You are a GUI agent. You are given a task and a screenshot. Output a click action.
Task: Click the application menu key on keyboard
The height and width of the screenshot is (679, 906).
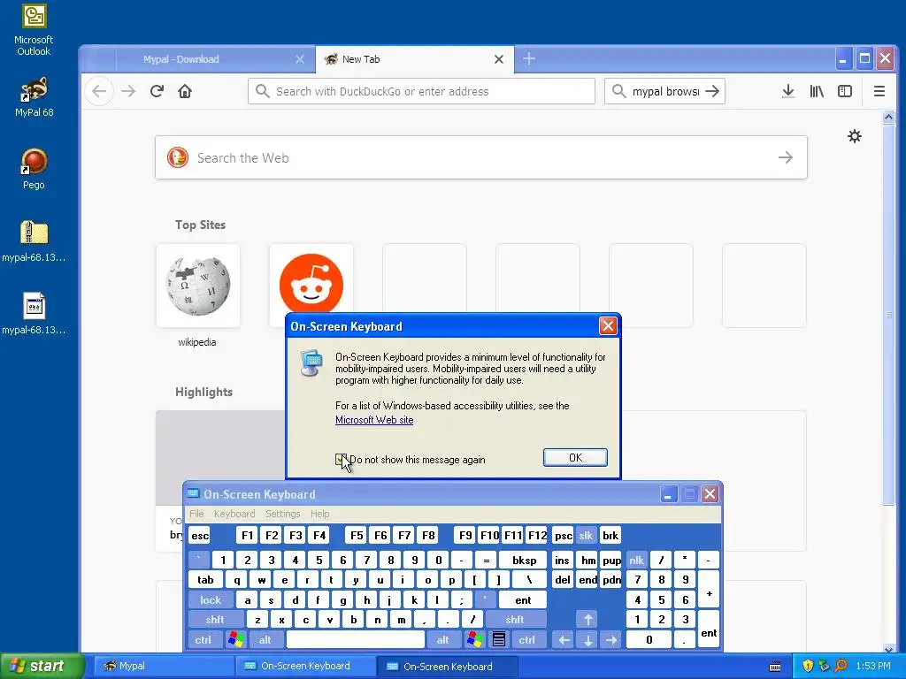[x=499, y=640]
